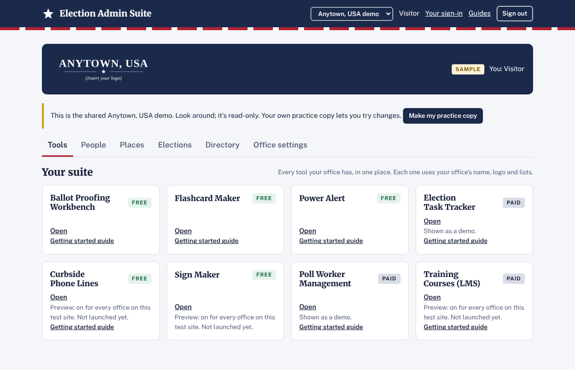Switch to the People tab
Screen dimensions: 575x370
[x=94, y=145]
